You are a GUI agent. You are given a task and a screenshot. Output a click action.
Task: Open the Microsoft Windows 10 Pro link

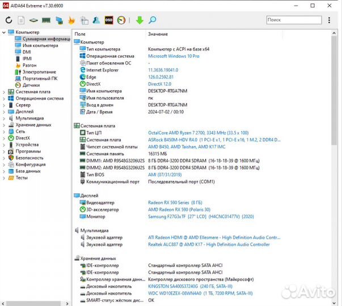[x=174, y=56]
